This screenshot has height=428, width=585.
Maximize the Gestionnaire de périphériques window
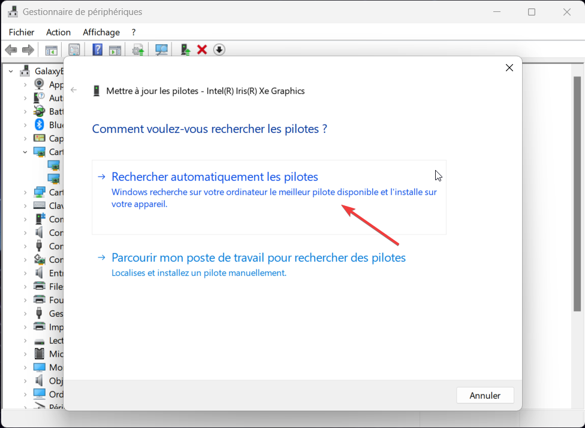531,12
